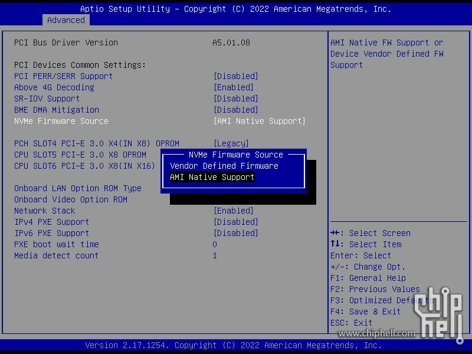Select the BME DMA Mitigation setting
472x354 pixels.
[57, 110]
